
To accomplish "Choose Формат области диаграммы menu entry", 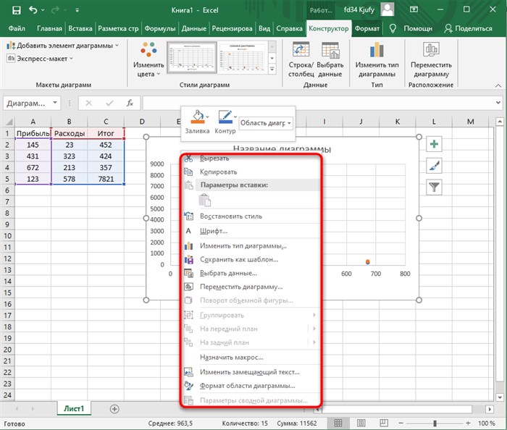I will click(248, 386).
